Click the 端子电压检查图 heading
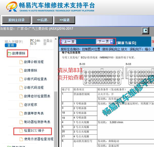The height and width of the screenshot is (147, 154). coord(71,53)
